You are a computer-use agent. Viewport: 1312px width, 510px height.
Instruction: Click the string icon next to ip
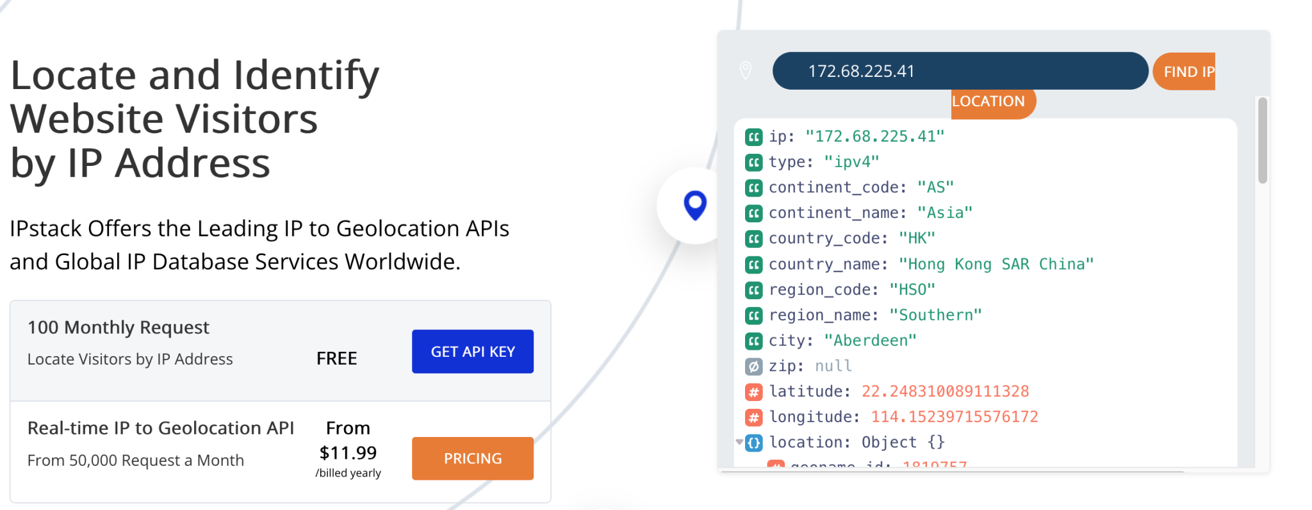(754, 136)
